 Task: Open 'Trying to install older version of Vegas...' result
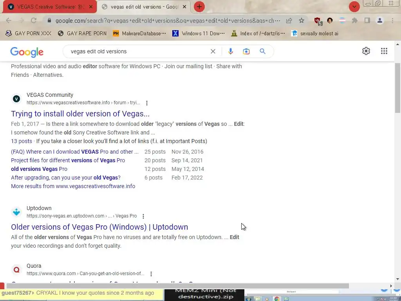pos(80,114)
